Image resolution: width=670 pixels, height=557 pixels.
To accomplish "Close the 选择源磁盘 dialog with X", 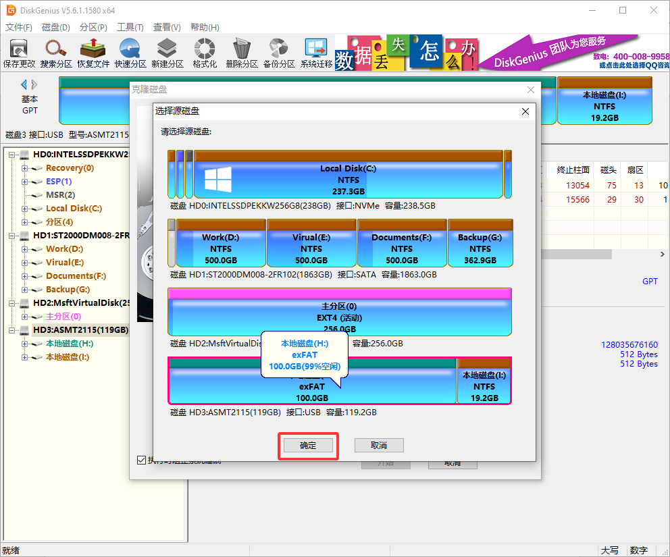I will click(x=525, y=111).
